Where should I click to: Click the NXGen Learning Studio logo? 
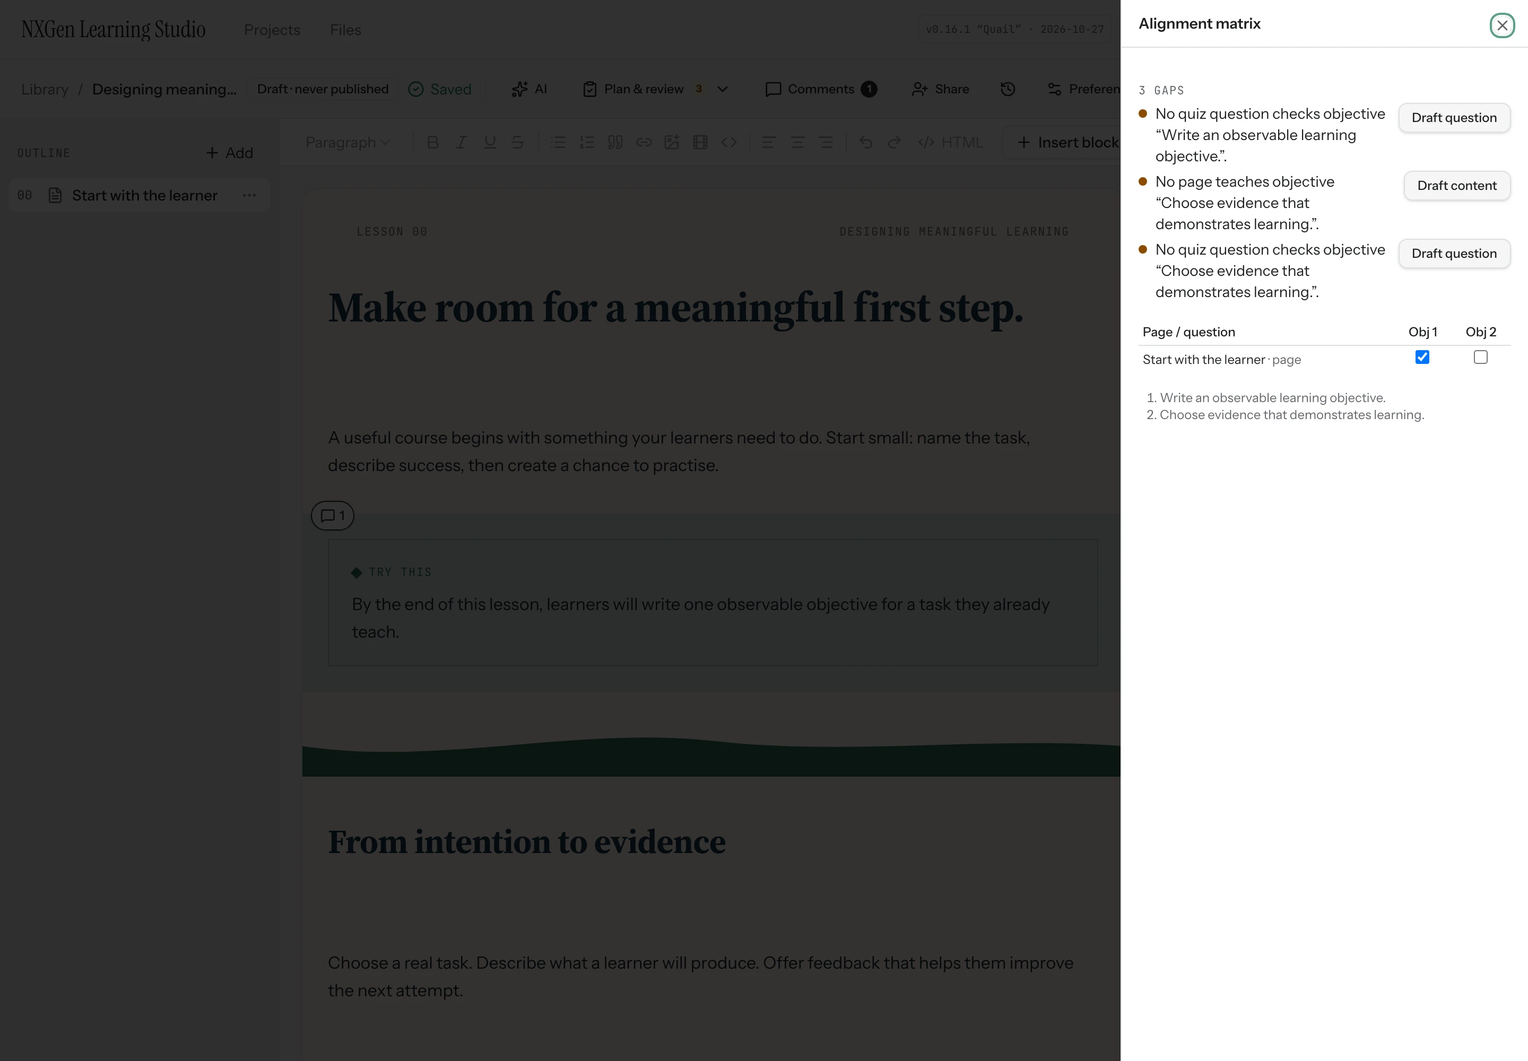tap(114, 30)
